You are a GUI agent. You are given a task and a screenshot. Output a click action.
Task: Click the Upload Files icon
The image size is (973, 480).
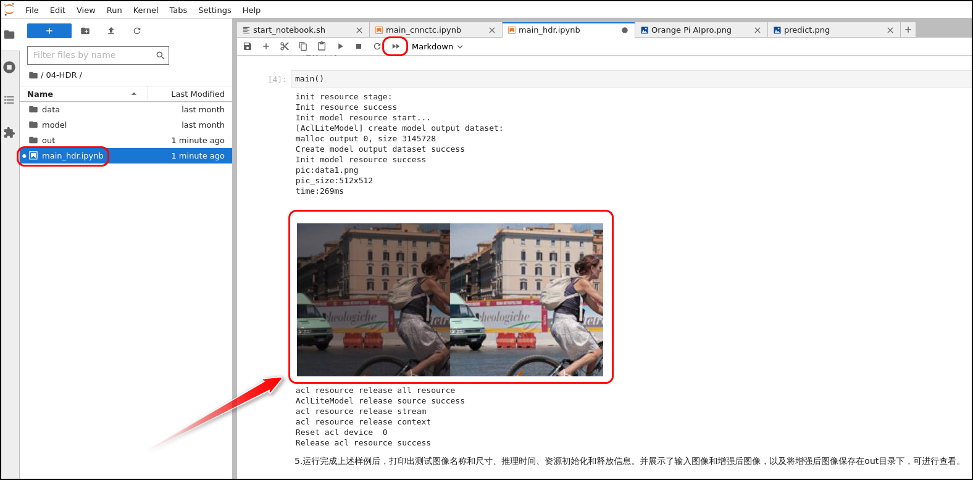tap(111, 31)
